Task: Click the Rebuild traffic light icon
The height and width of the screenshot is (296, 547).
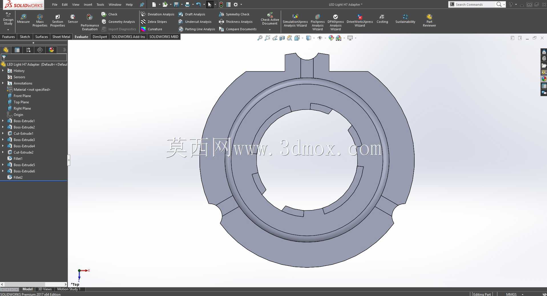Action: (221, 5)
